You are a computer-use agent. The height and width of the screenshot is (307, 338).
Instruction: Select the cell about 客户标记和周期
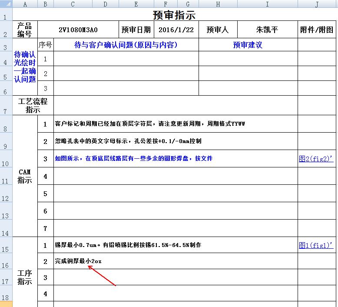click(x=176, y=124)
